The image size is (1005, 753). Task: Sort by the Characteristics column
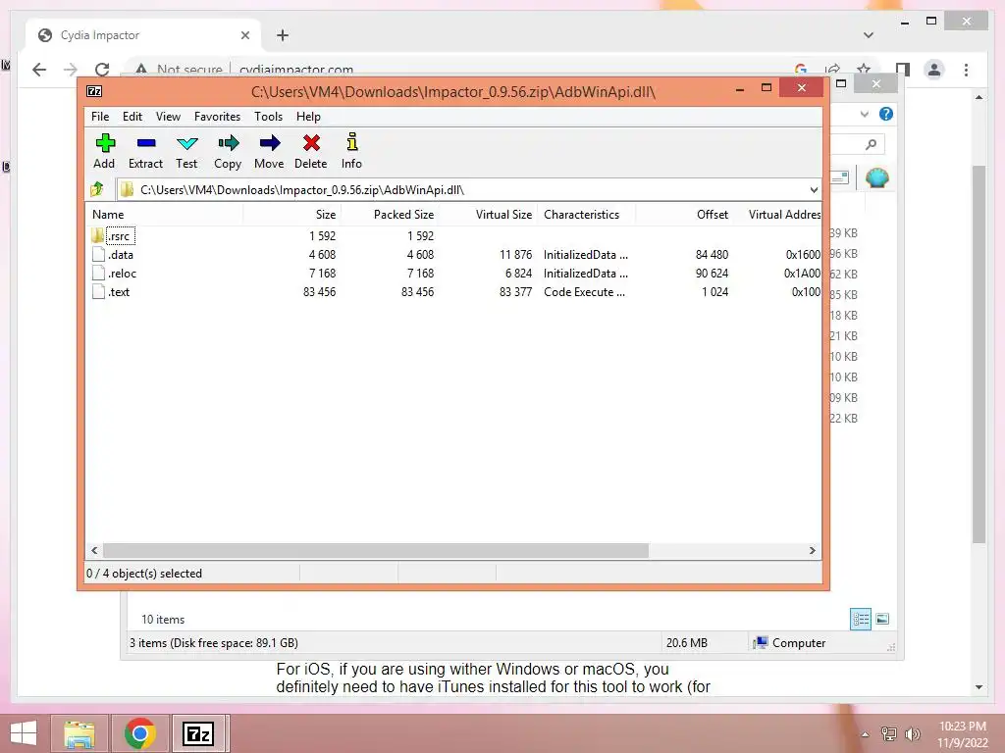coord(587,215)
